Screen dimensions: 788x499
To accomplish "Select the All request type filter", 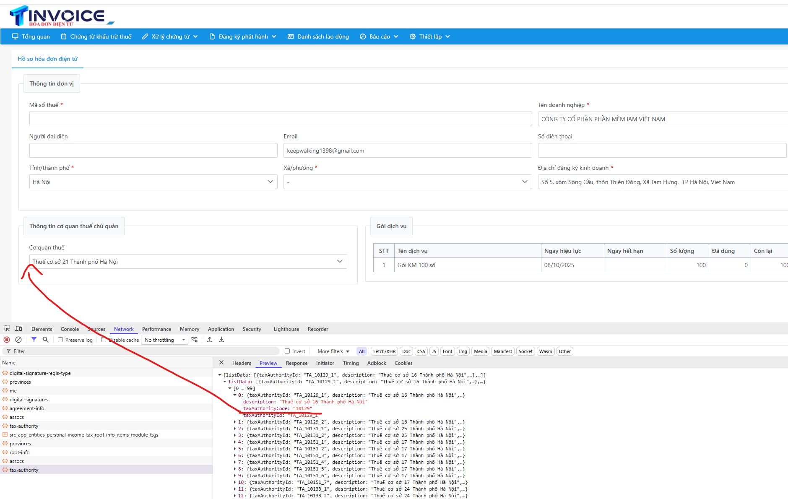I will point(361,351).
